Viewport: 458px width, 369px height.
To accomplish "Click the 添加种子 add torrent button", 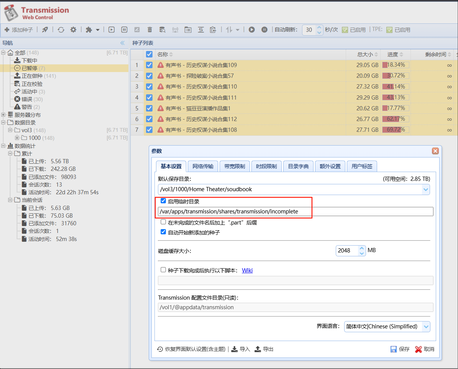I will (x=19, y=30).
